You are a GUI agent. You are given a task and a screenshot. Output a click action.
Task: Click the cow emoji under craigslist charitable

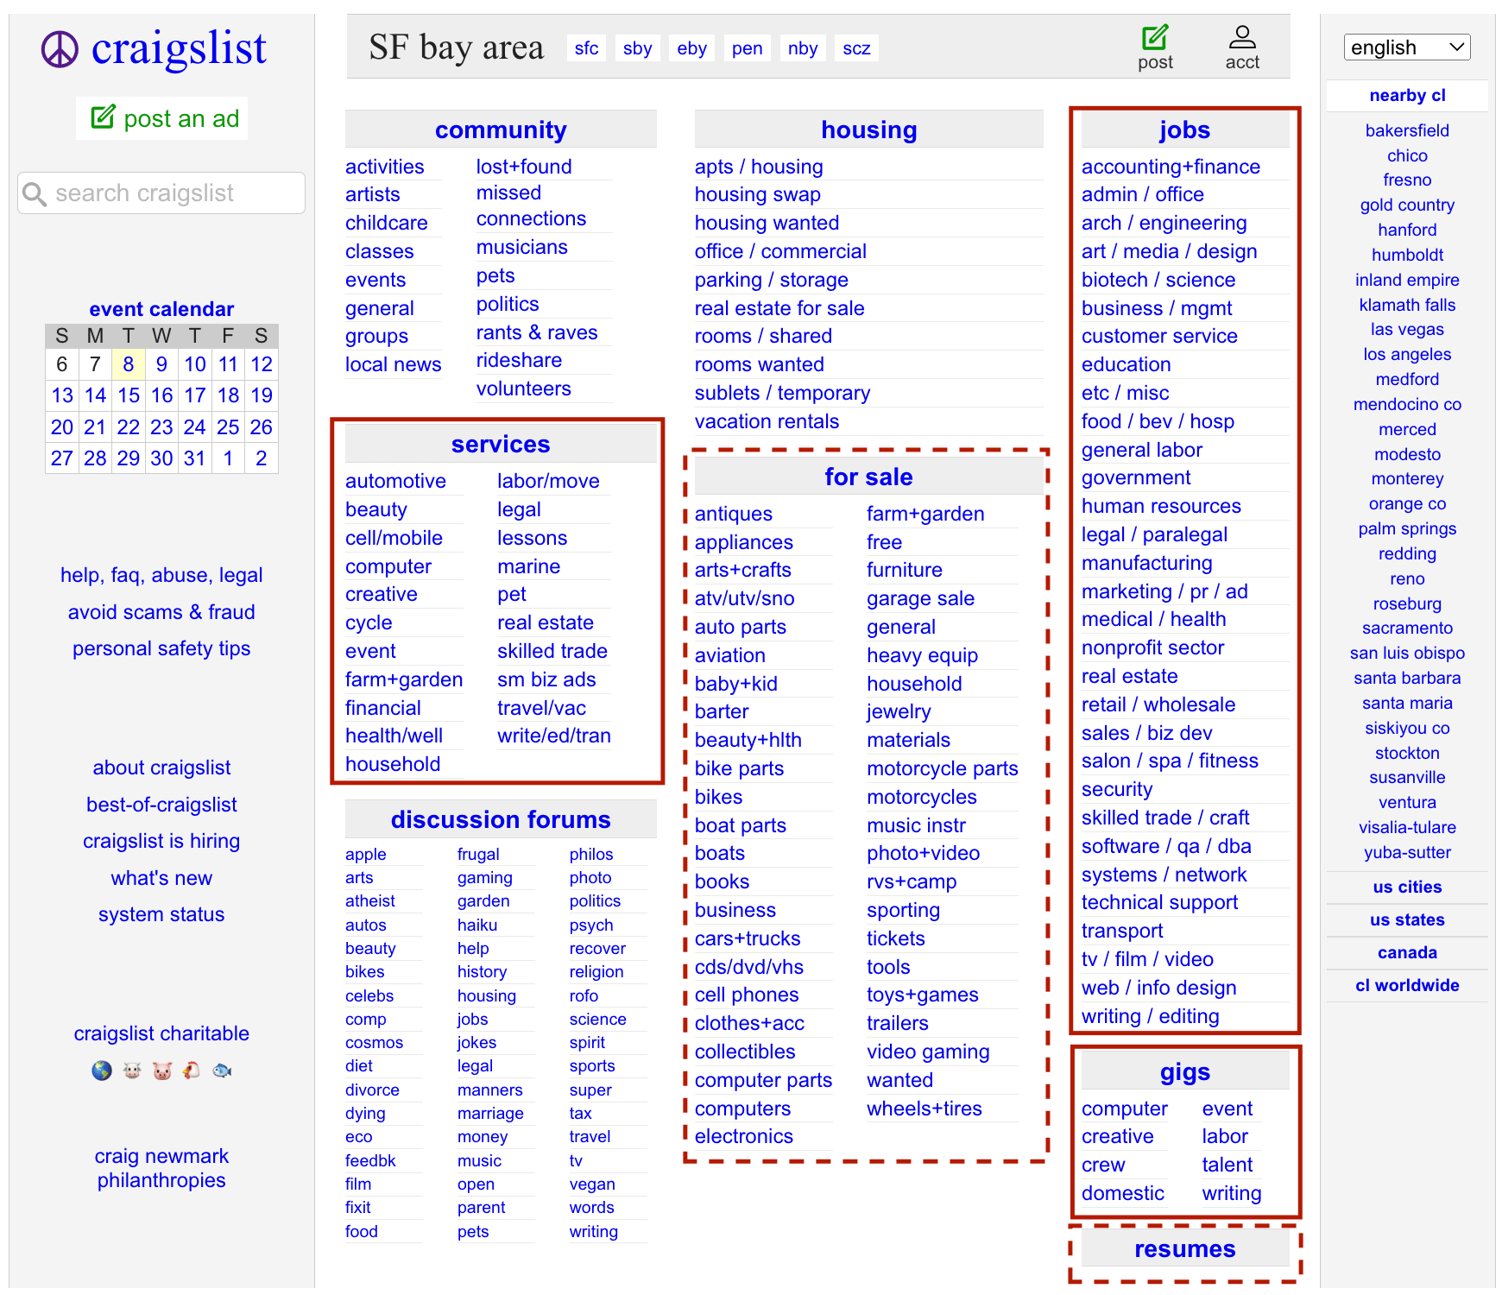132,1071
